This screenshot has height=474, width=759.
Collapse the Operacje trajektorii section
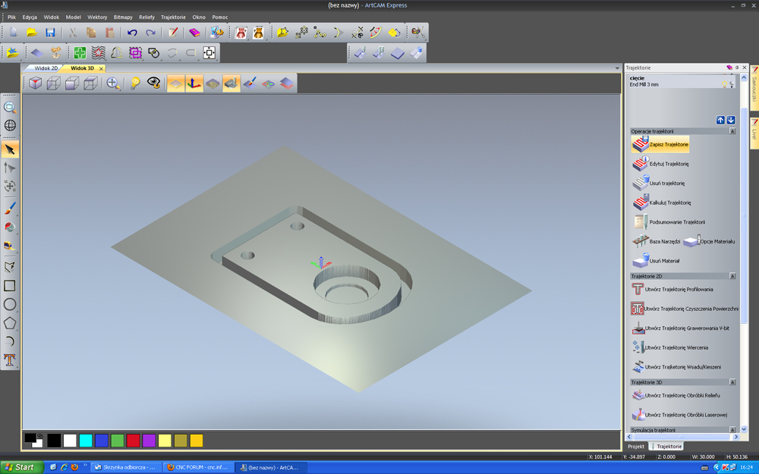(732, 131)
